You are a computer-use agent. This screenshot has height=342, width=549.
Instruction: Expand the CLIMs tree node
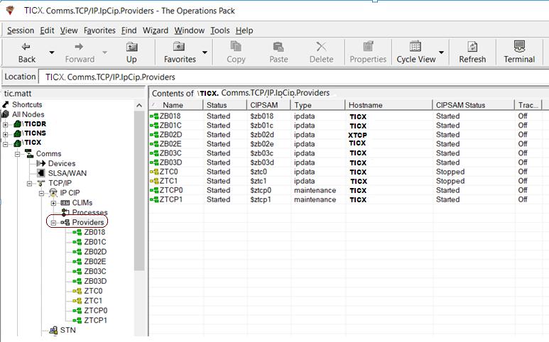(x=53, y=203)
